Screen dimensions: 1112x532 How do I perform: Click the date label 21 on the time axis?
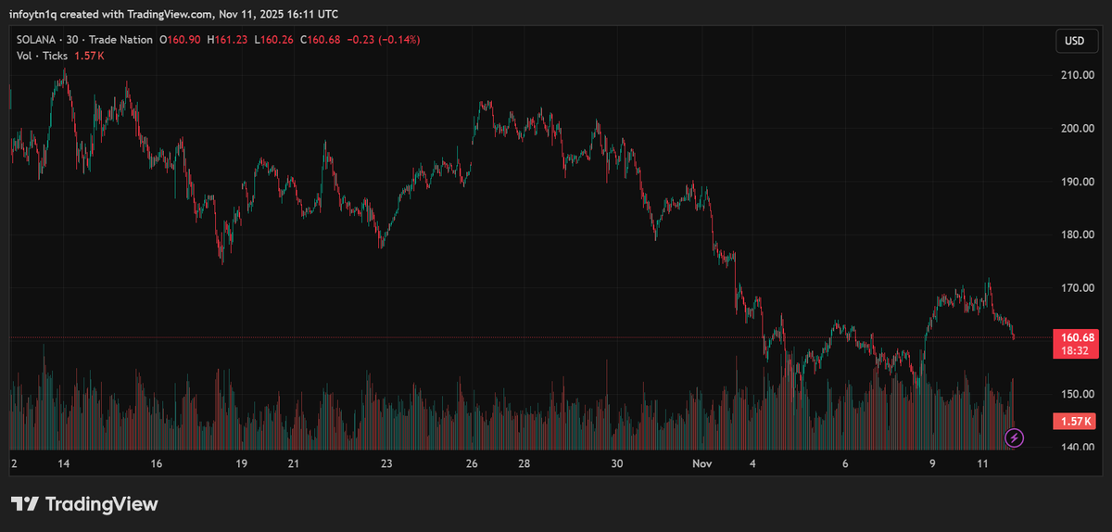(294, 463)
